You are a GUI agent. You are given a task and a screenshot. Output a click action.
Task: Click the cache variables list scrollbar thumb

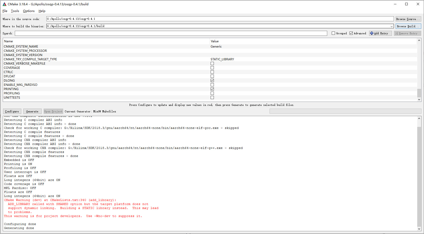tap(419, 93)
